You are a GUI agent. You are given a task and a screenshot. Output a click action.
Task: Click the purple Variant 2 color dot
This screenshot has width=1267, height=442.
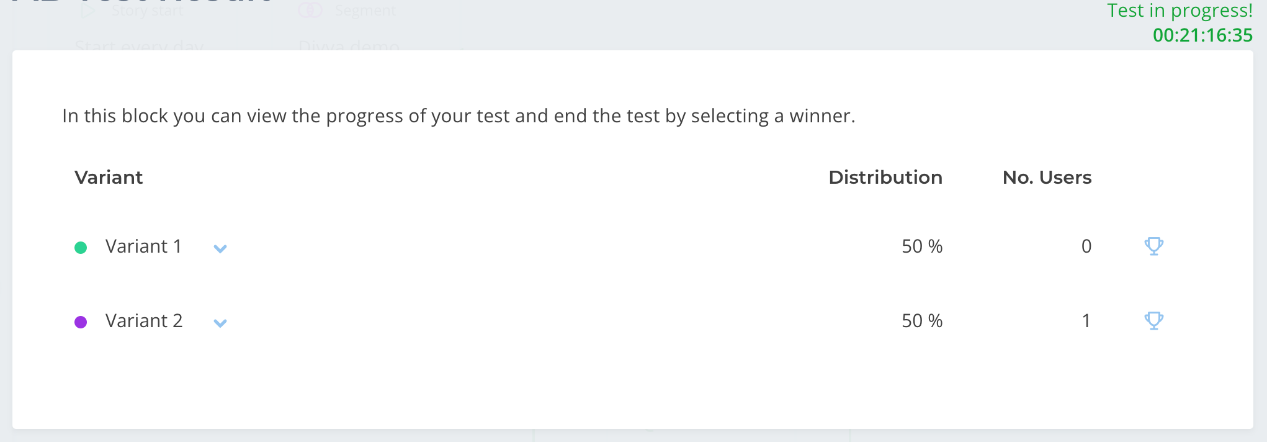click(x=81, y=322)
